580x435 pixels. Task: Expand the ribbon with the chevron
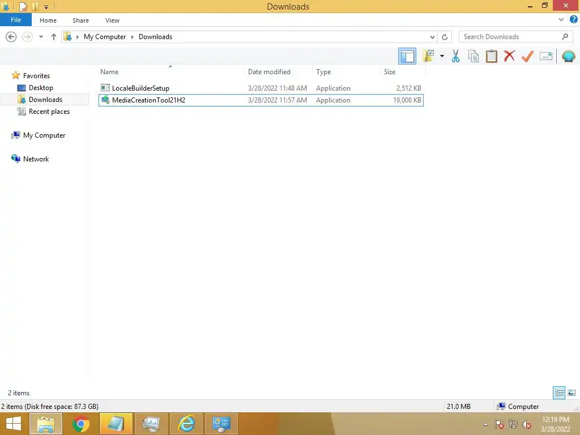coord(561,20)
